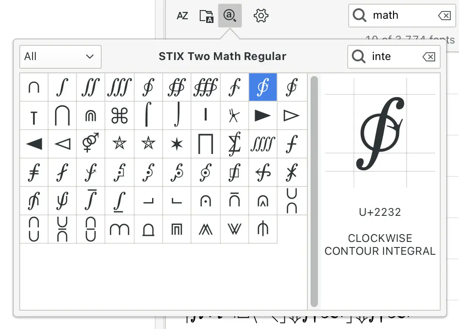Toggle the glyph search toolbar button
The height and width of the screenshot is (329, 459).
[x=230, y=16]
